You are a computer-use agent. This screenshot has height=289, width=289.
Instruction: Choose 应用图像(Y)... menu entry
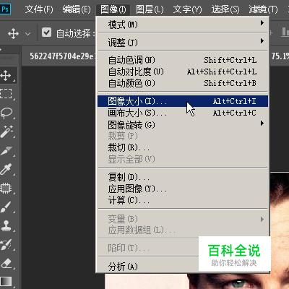(x=183, y=189)
